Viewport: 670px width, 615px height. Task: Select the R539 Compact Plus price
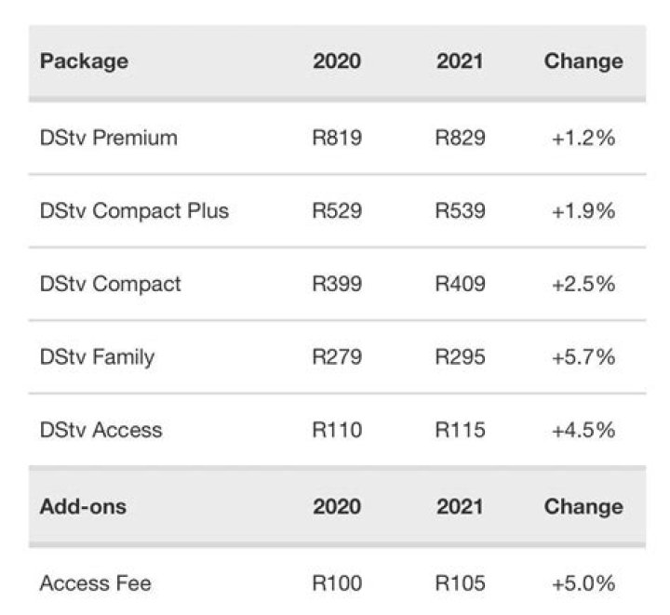[460, 211]
